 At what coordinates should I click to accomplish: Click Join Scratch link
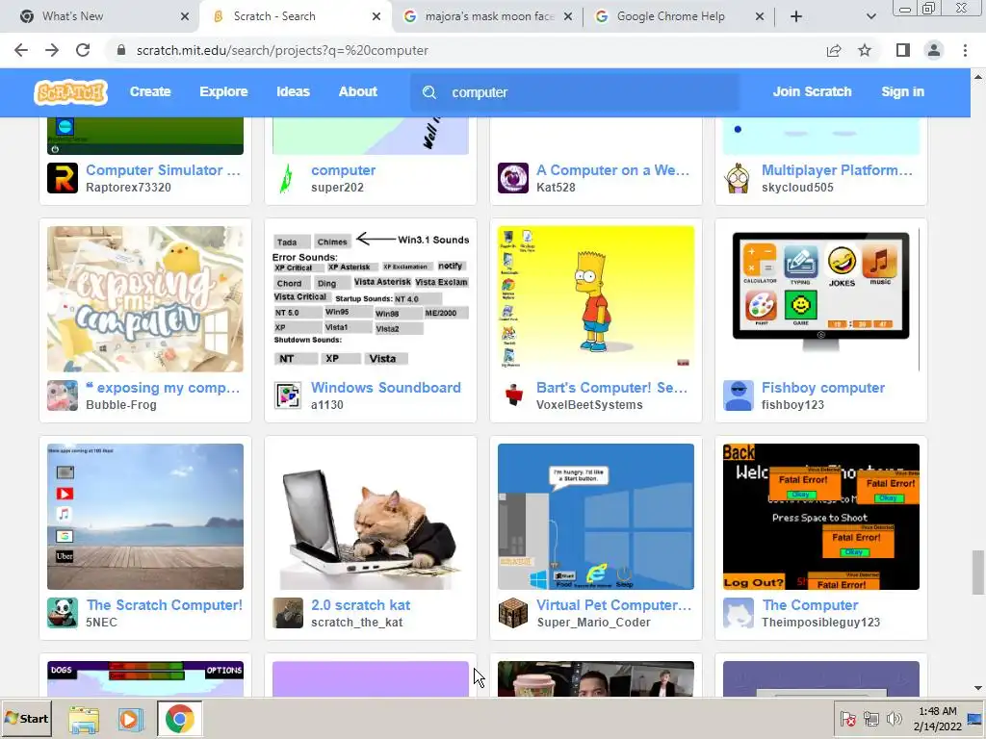pyautogui.click(x=812, y=91)
